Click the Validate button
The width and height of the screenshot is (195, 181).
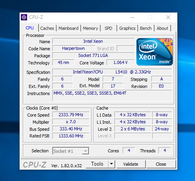131,164
